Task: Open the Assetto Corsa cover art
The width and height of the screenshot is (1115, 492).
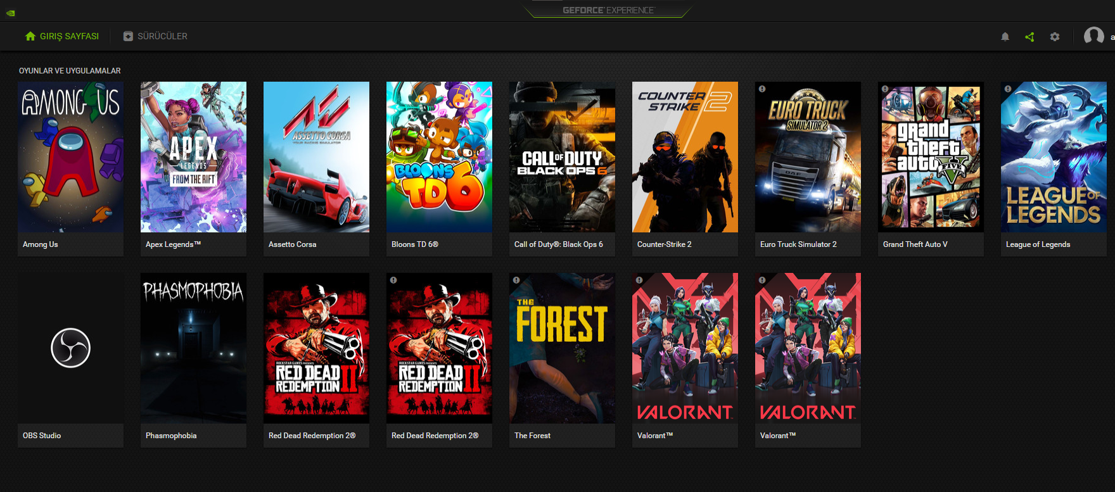Action: [x=316, y=157]
